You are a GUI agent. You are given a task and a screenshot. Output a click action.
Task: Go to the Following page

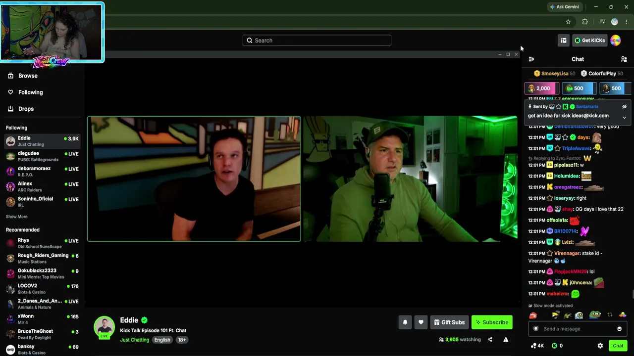pos(31,92)
